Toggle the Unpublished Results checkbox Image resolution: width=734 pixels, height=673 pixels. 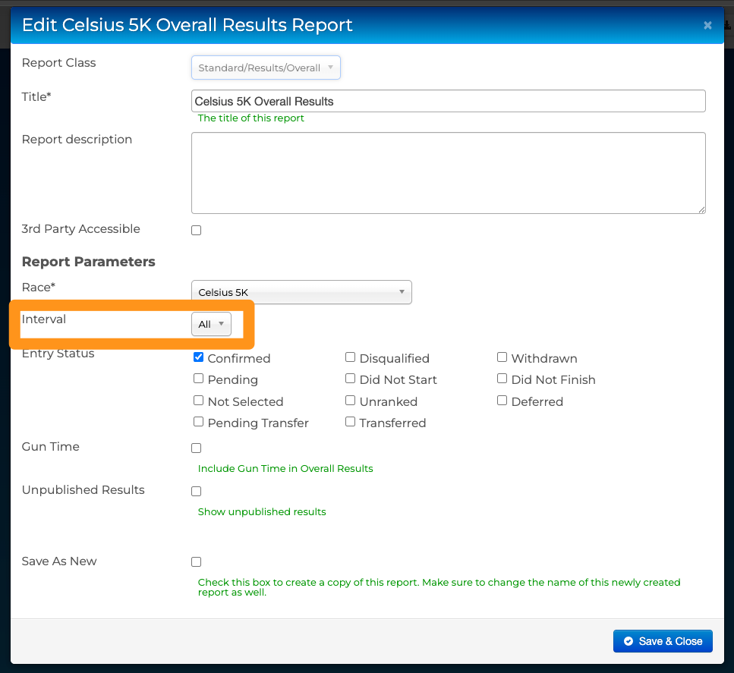pyautogui.click(x=197, y=492)
